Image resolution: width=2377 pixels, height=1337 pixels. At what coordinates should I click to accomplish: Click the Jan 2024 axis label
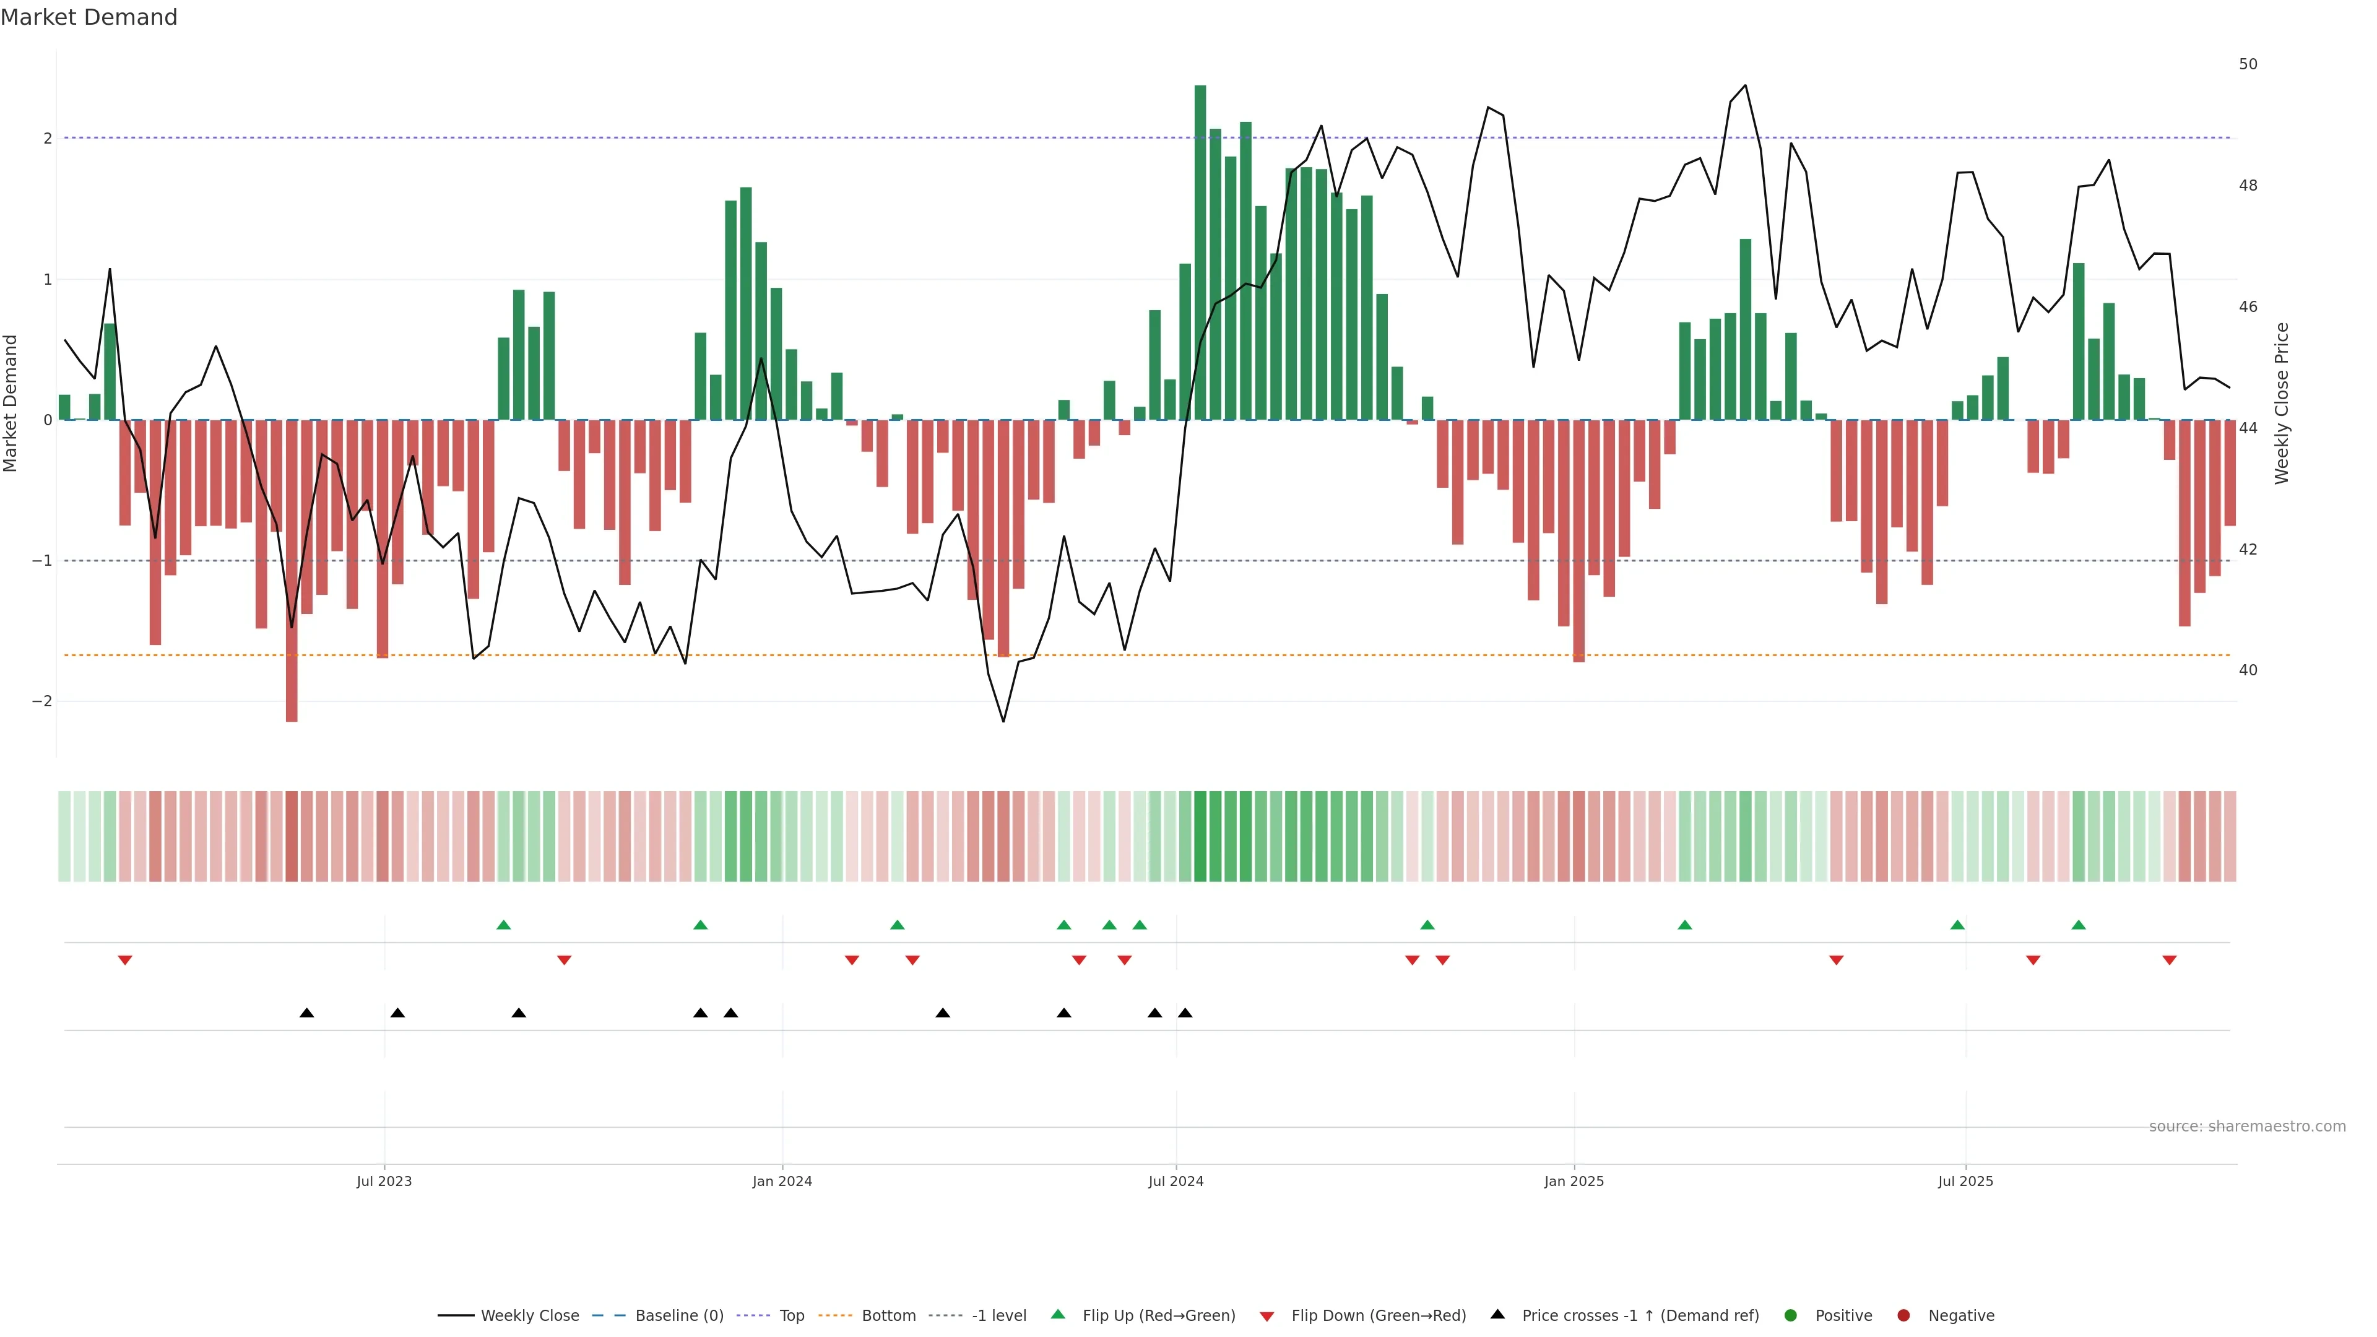[x=782, y=1181]
